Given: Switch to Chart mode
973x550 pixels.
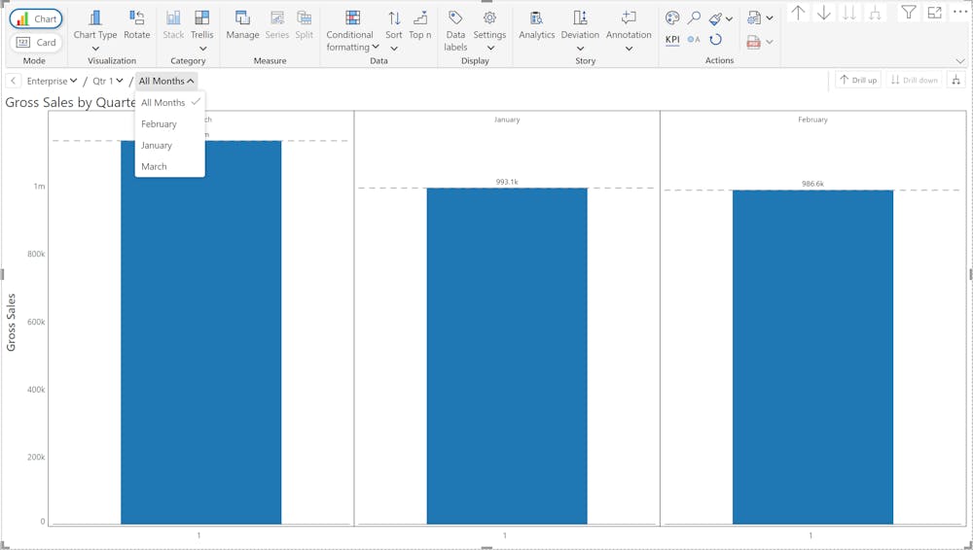Looking at the screenshot, I should tap(36, 19).
